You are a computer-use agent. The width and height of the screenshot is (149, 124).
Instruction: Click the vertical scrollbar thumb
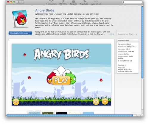[142, 42]
